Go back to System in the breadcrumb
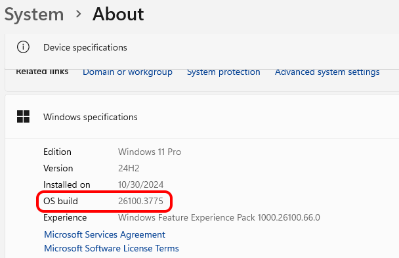The height and width of the screenshot is (258, 399). click(x=34, y=14)
